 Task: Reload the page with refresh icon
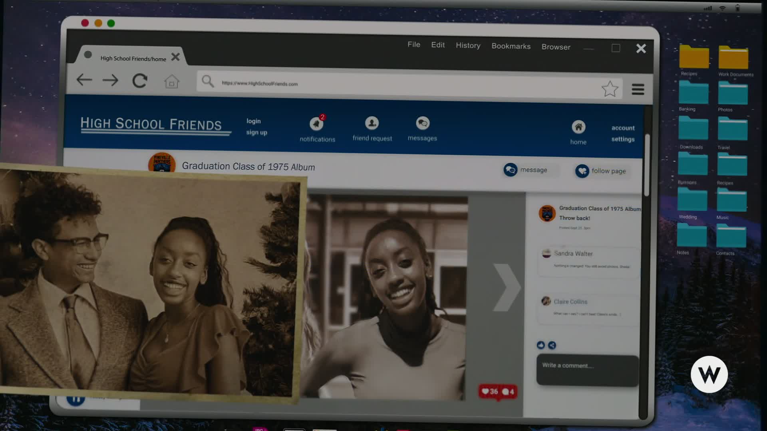tap(140, 81)
